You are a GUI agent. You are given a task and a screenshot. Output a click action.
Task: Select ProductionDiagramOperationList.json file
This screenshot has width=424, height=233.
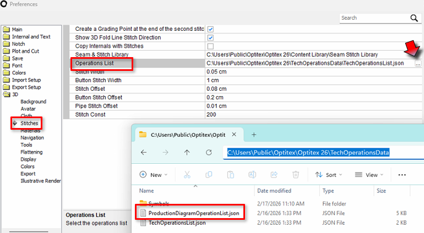[192, 213]
